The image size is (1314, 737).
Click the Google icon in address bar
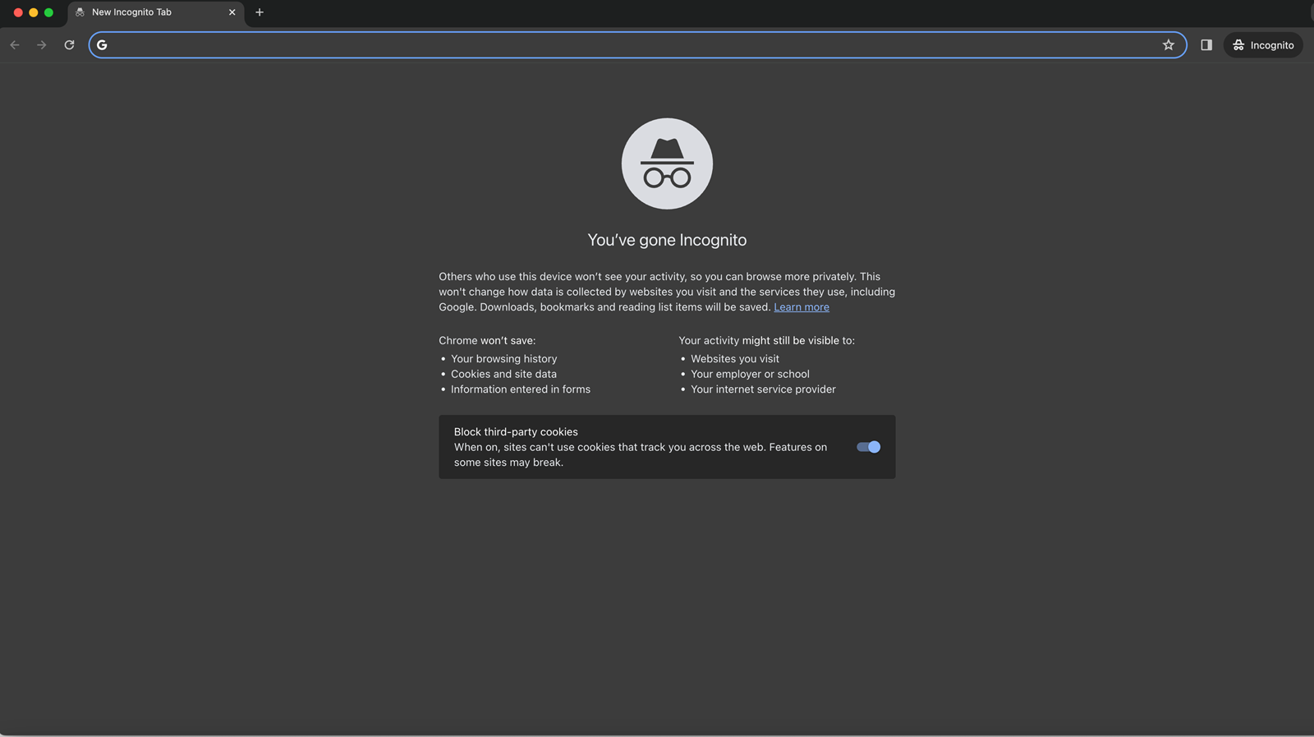coord(102,45)
